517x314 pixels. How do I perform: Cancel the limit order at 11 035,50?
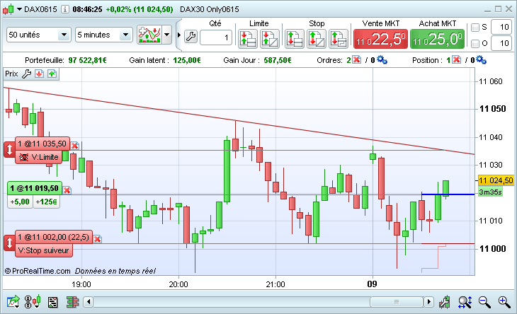74,145
